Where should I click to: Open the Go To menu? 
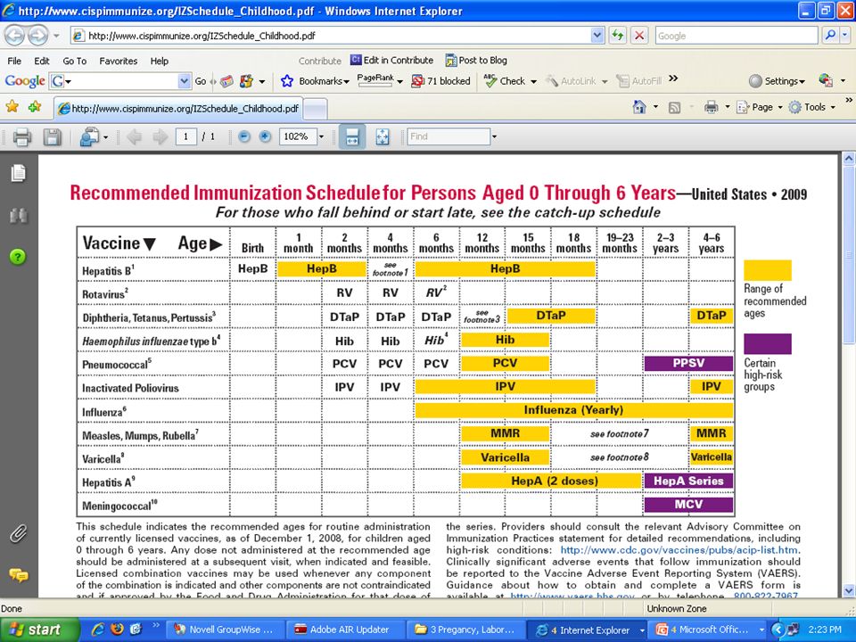point(75,62)
